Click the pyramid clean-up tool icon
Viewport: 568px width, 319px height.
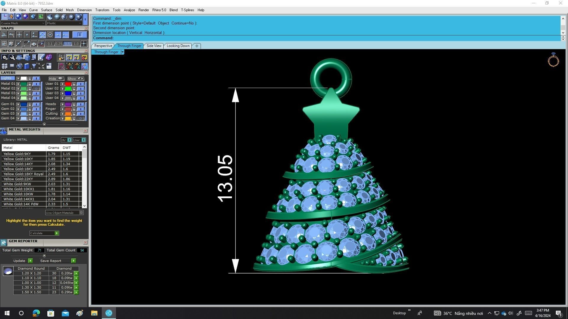point(61,57)
